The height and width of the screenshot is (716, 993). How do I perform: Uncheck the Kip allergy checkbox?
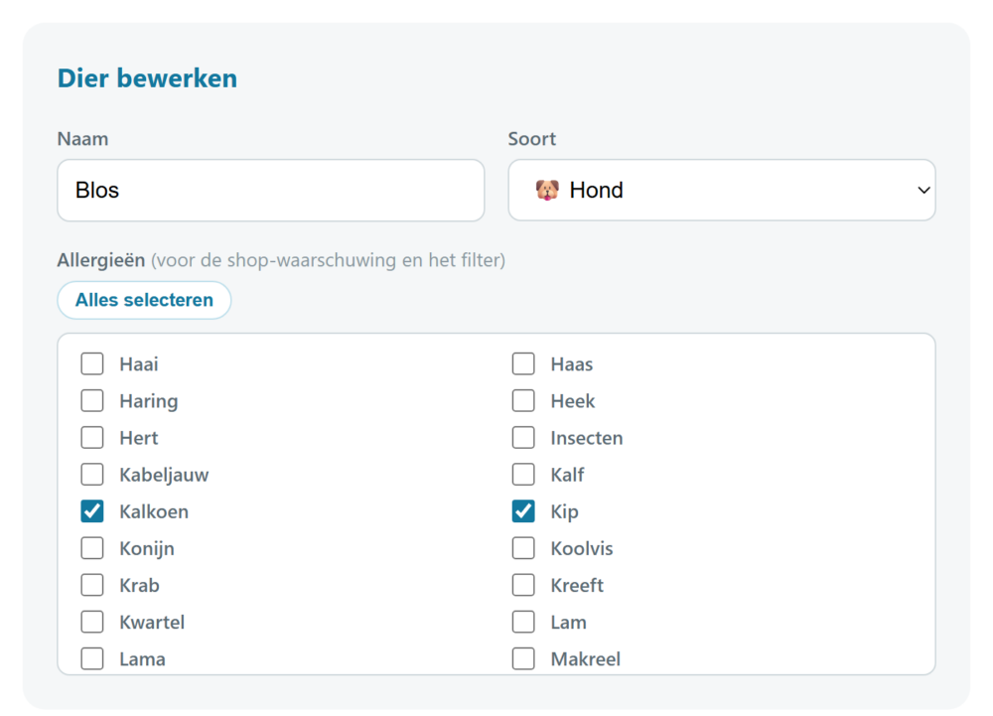click(x=523, y=510)
